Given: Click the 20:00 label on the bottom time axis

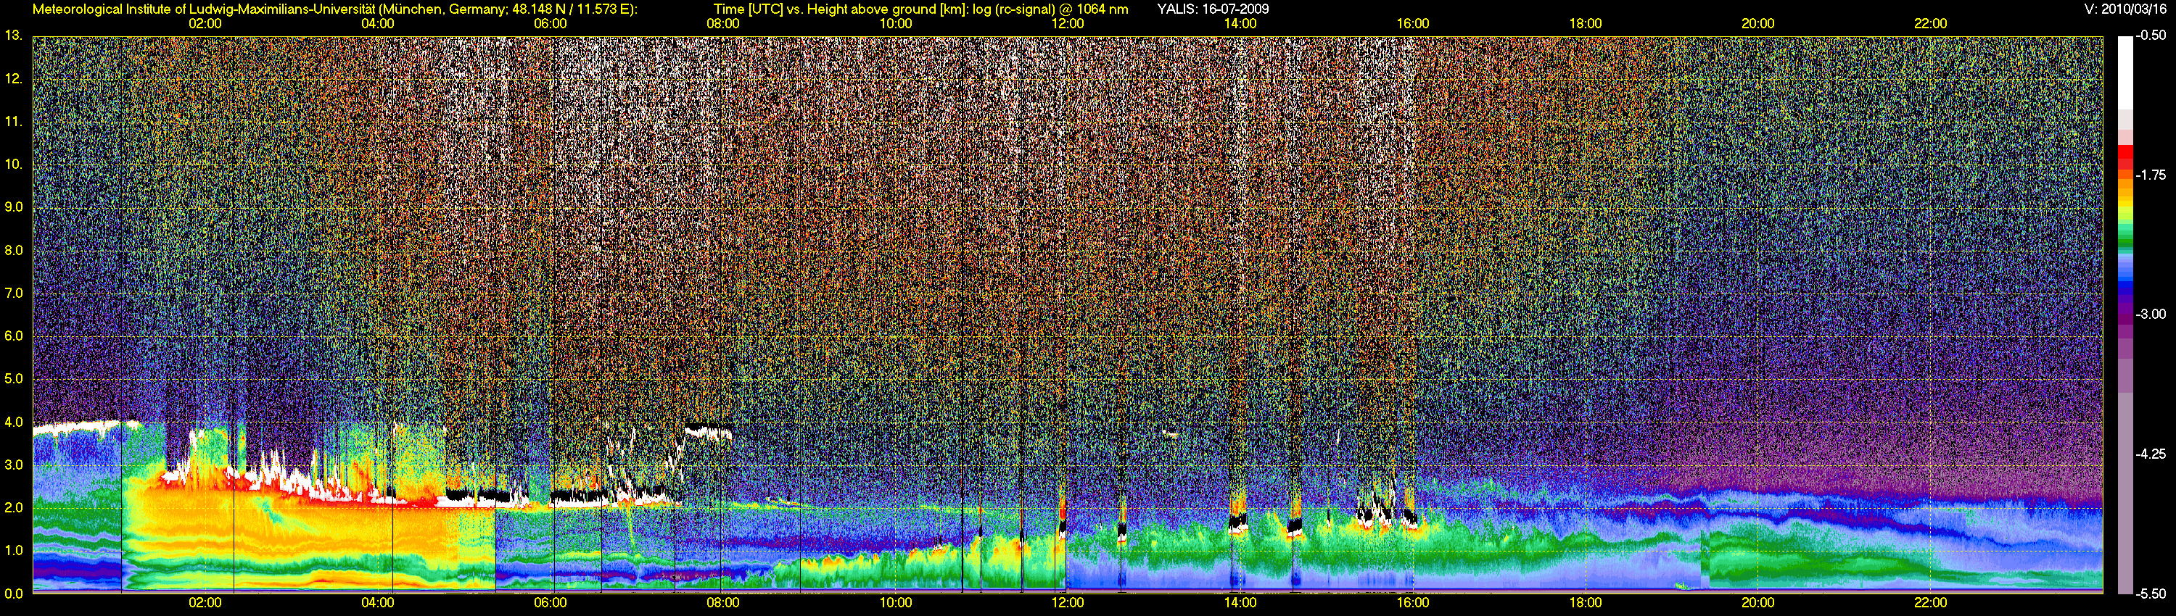Looking at the screenshot, I should [1758, 602].
